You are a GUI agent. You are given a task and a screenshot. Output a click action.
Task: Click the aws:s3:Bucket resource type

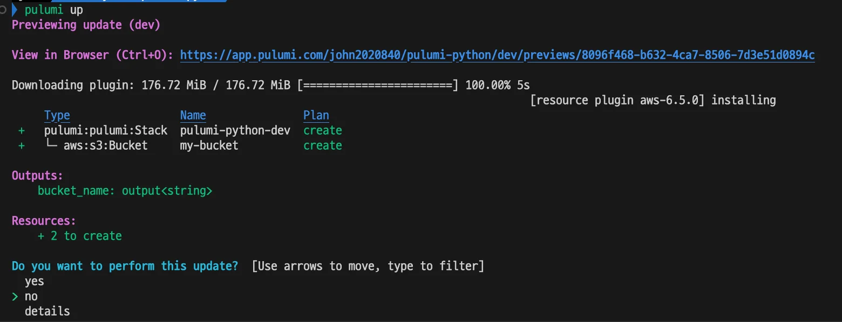(x=105, y=145)
